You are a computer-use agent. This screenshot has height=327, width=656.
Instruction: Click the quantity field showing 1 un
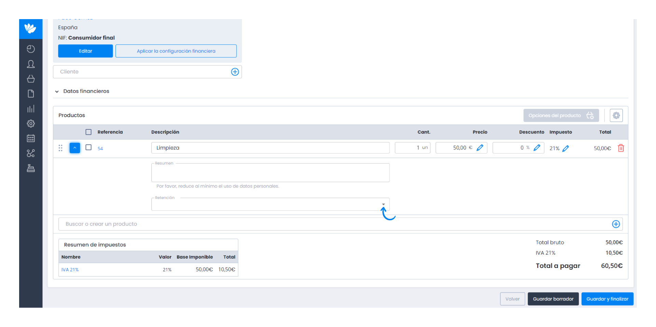tap(412, 148)
